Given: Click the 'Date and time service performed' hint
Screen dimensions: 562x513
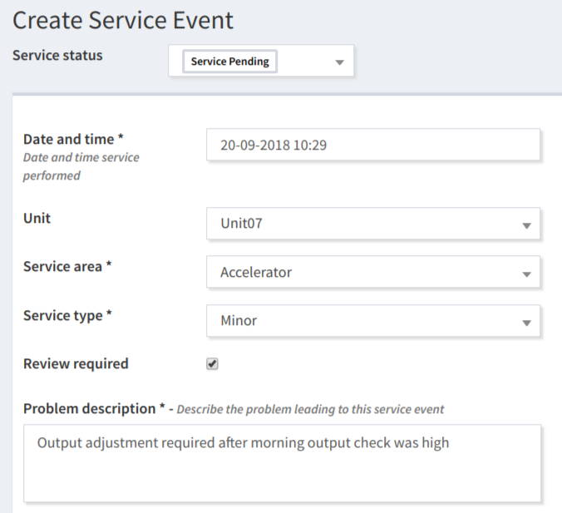Looking at the screenshot, I should [81, 166].
